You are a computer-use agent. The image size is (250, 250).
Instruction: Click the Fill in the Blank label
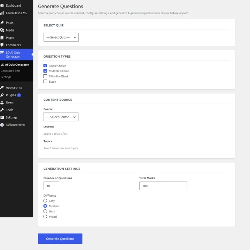coord(58,76)
